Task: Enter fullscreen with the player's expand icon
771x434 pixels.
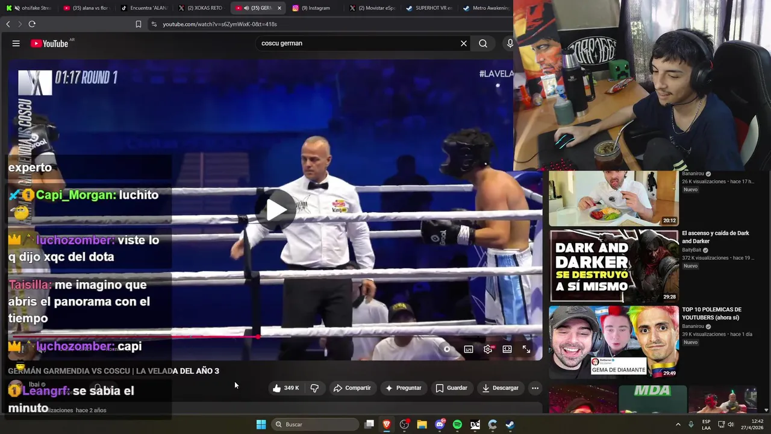Action: click(x=526, y=349)
